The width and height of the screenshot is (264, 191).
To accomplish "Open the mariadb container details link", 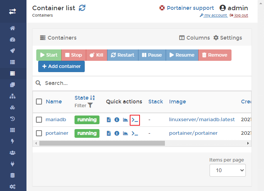I will 56,120.
